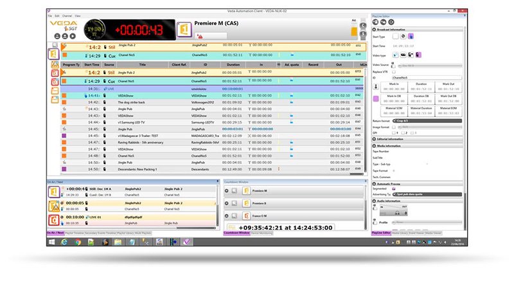
Task: Select the 'The dog strike back' playlist row
Action: pos(212,102)
